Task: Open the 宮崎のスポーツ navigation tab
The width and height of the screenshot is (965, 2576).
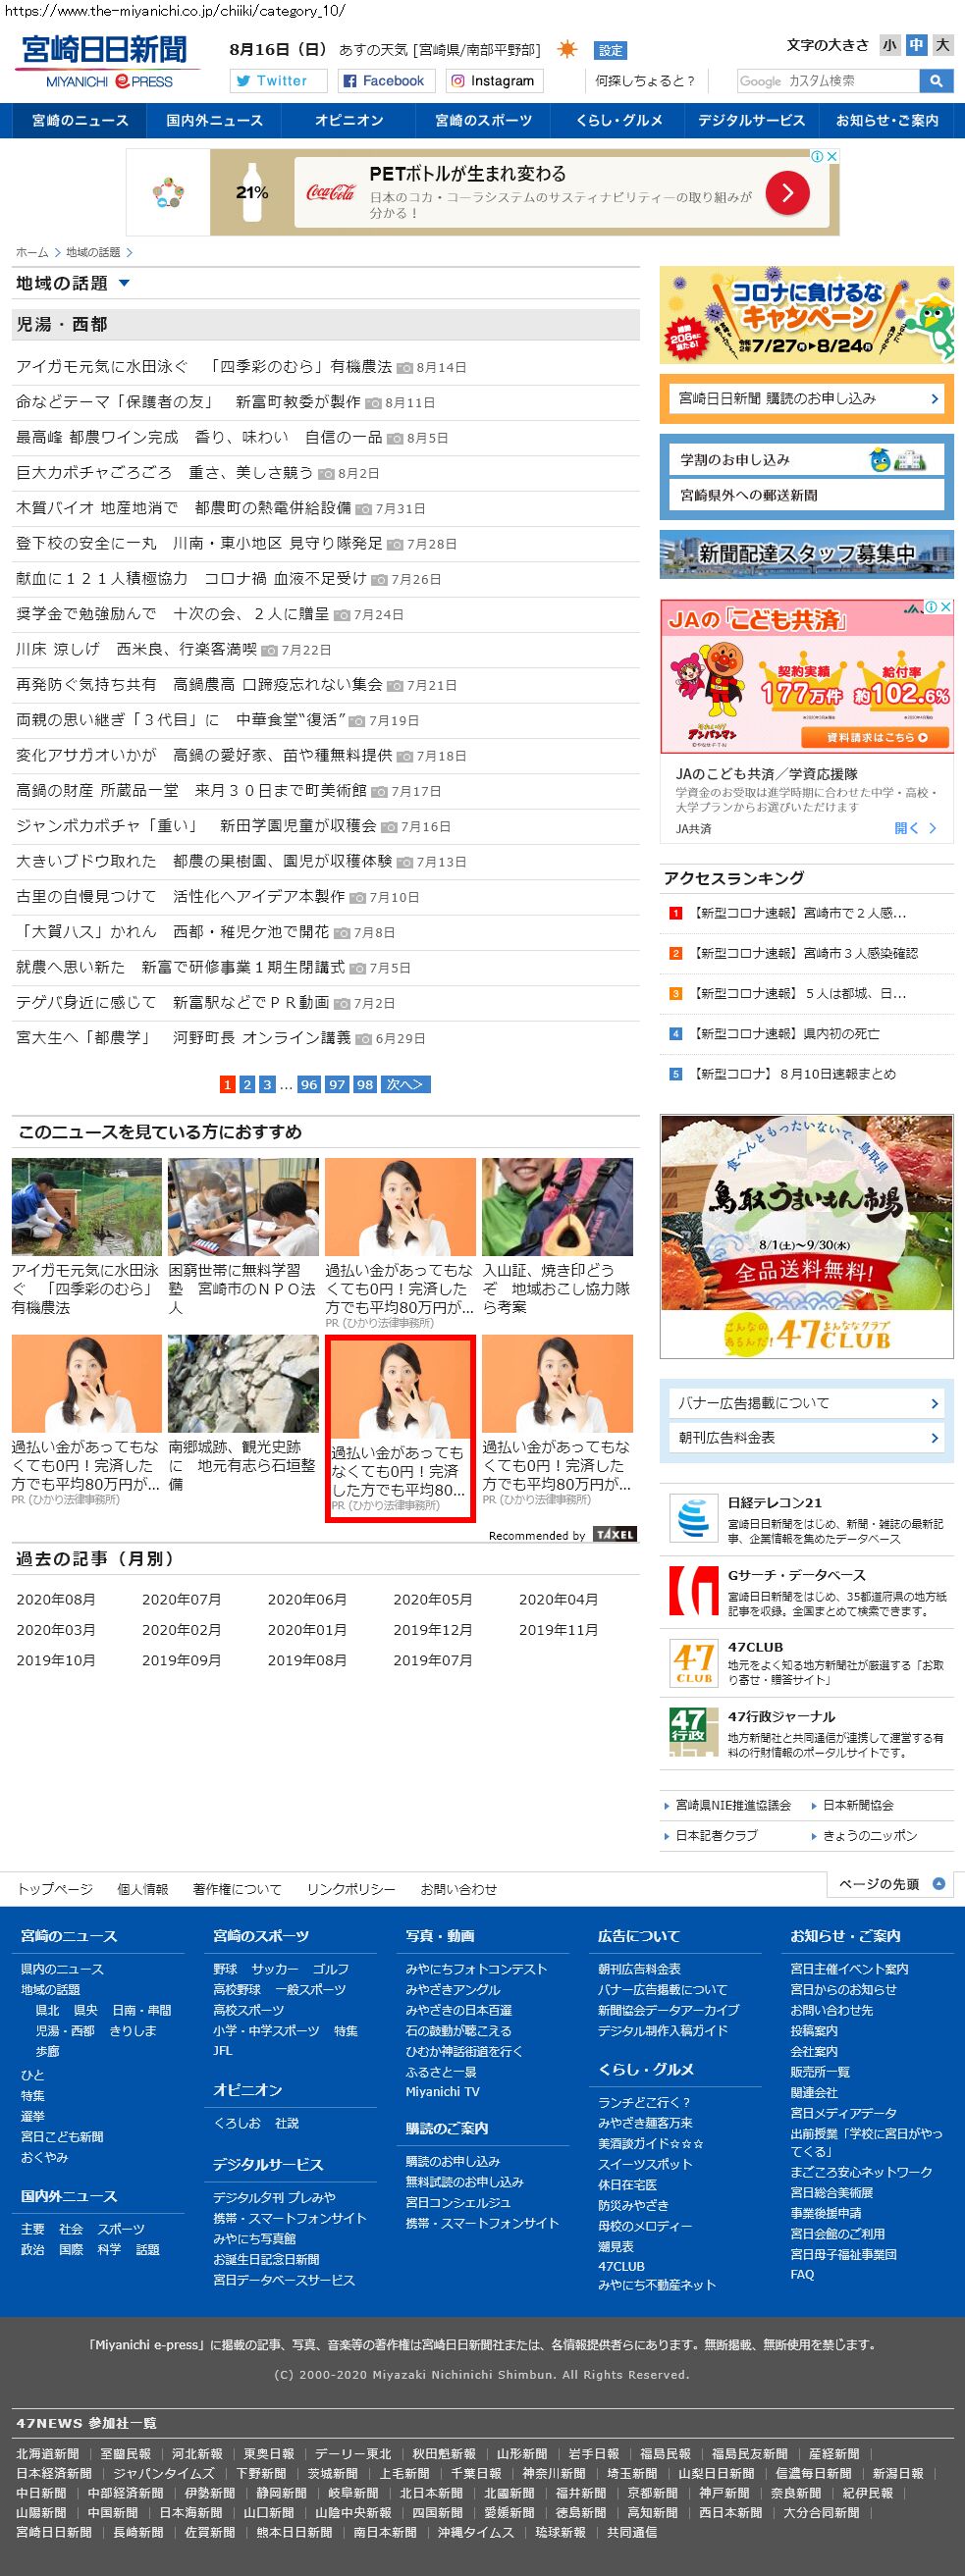Action: [483, 120]
